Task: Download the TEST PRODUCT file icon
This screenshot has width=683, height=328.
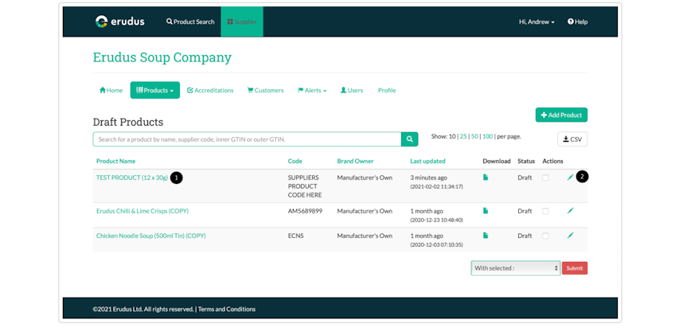Action: [486, 178]
